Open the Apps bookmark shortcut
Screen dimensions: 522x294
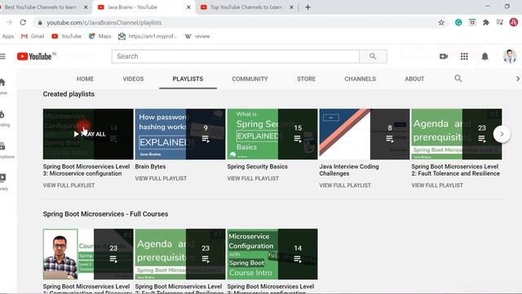click(7, 36)
